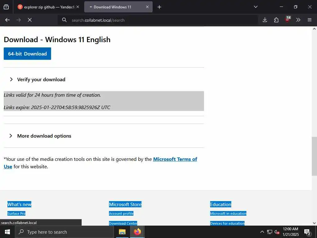Screen dimensions: 317x238
Task: Open Microsoft Store footer heading
Action: [125, 205]
